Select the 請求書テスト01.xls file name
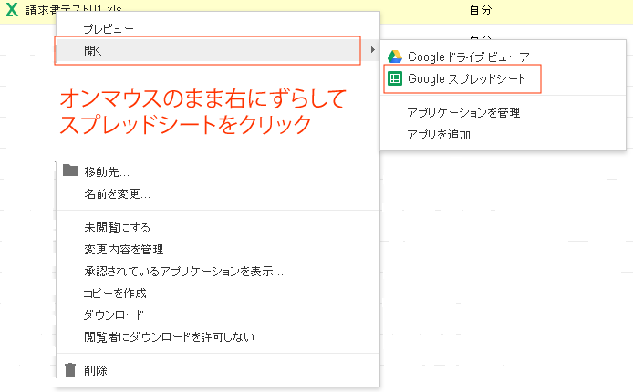The image size is (633, 392). (74, 9)
